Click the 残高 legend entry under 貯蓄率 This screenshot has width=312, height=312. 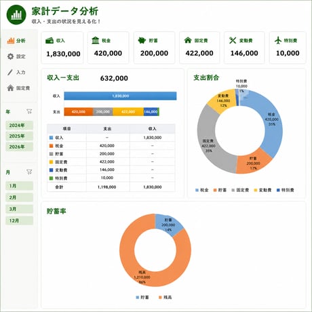tap(165, 297)
